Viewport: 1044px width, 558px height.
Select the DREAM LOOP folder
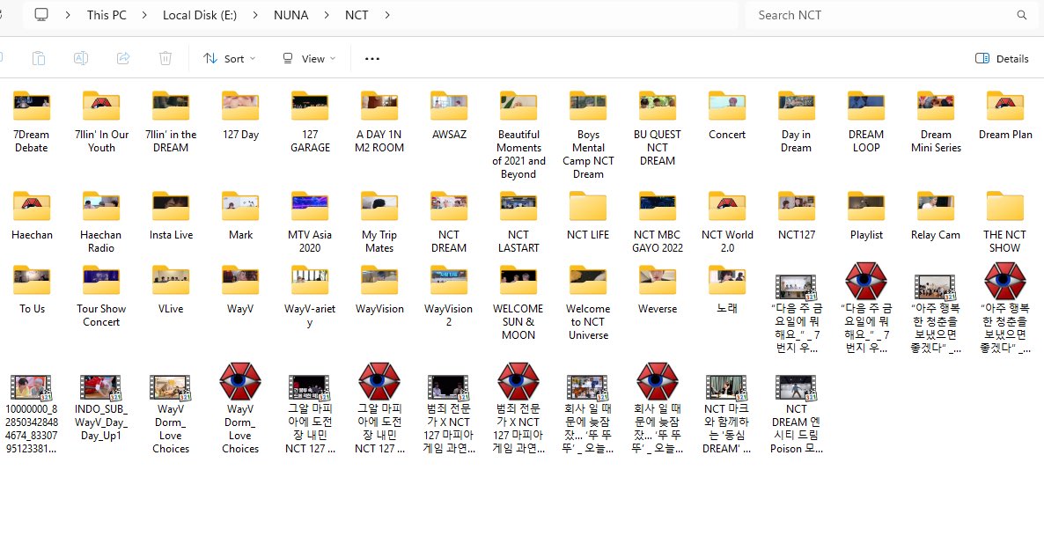[866, 121]
